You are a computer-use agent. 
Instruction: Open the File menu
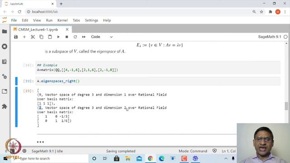pyautogui.click(x=14, y=20)
